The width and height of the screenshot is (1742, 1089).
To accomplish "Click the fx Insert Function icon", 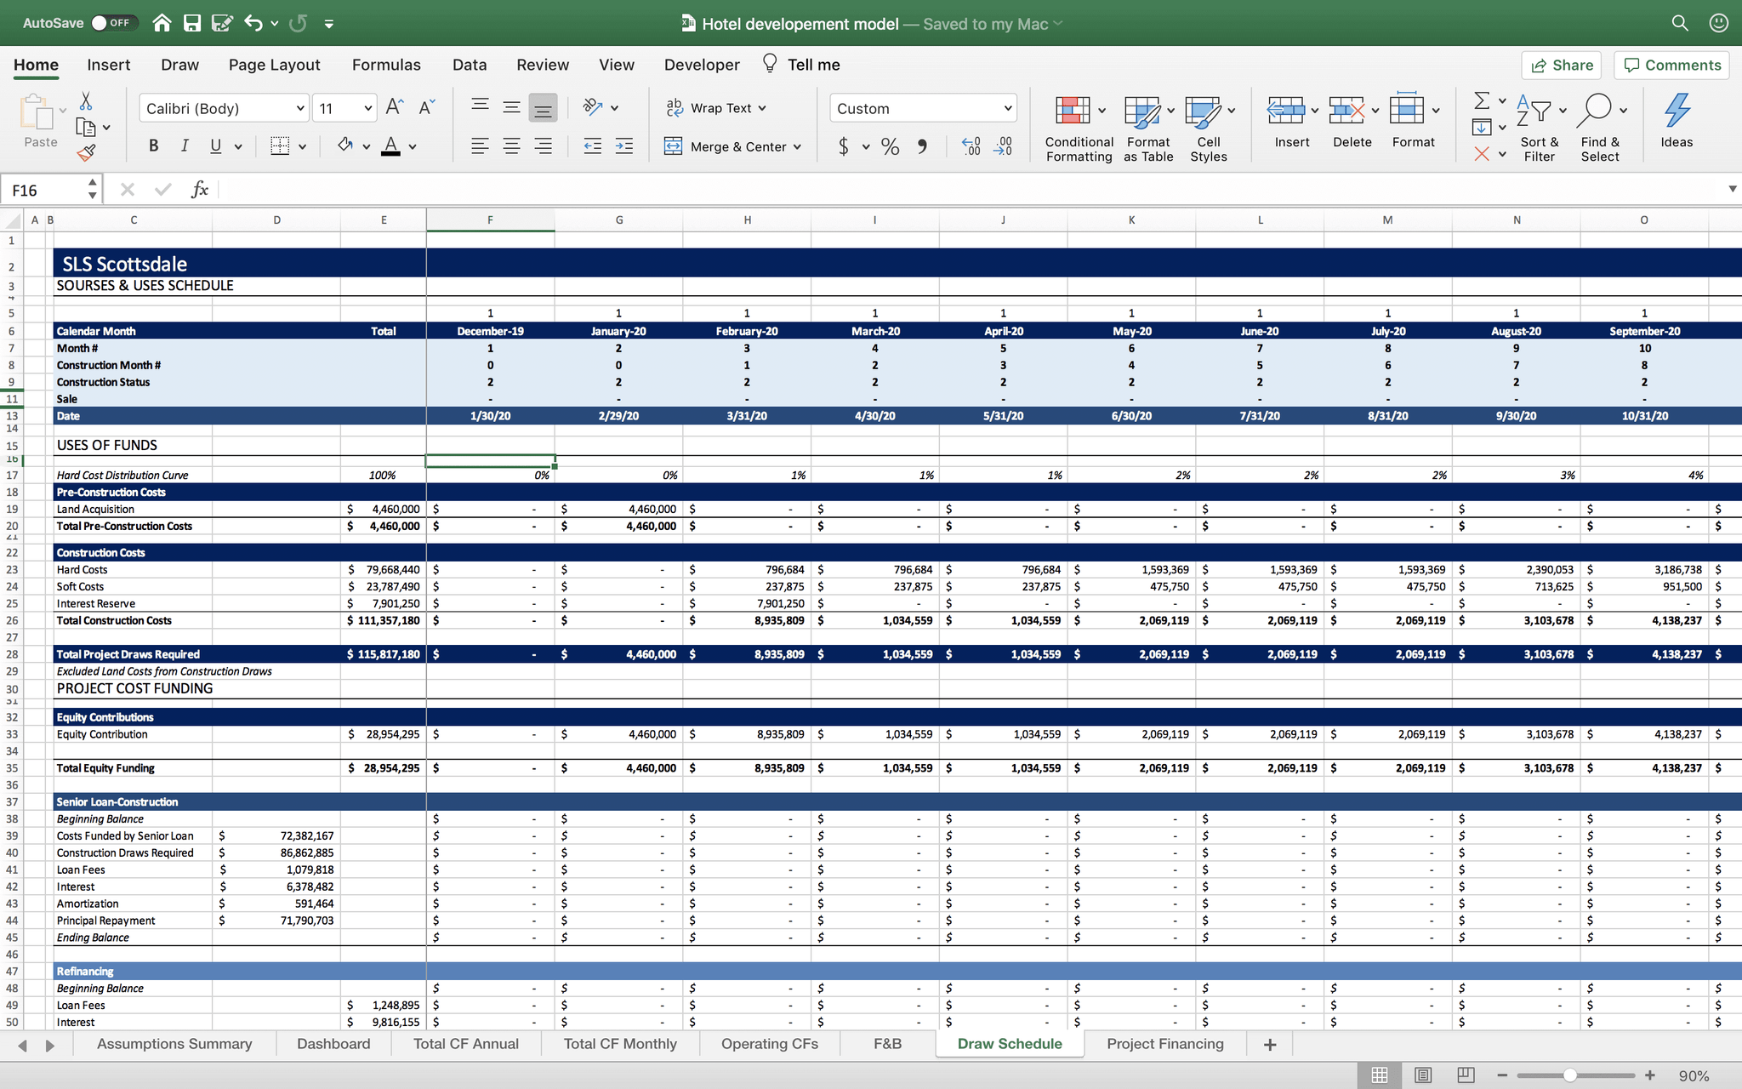I will click(x=200, y=189).
